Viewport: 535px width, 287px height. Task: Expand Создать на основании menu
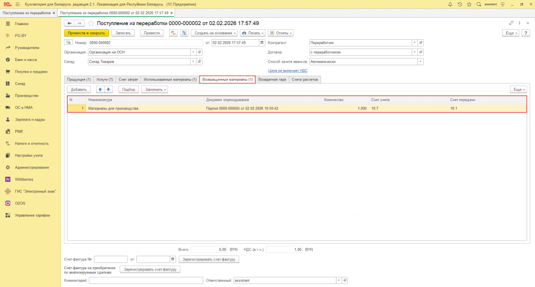[214, 33]
